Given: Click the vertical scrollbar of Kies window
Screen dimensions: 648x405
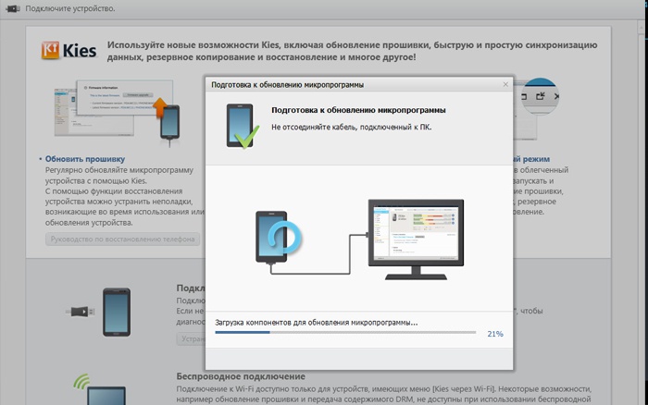Looking at the screenshot, I should click(642, 213).
